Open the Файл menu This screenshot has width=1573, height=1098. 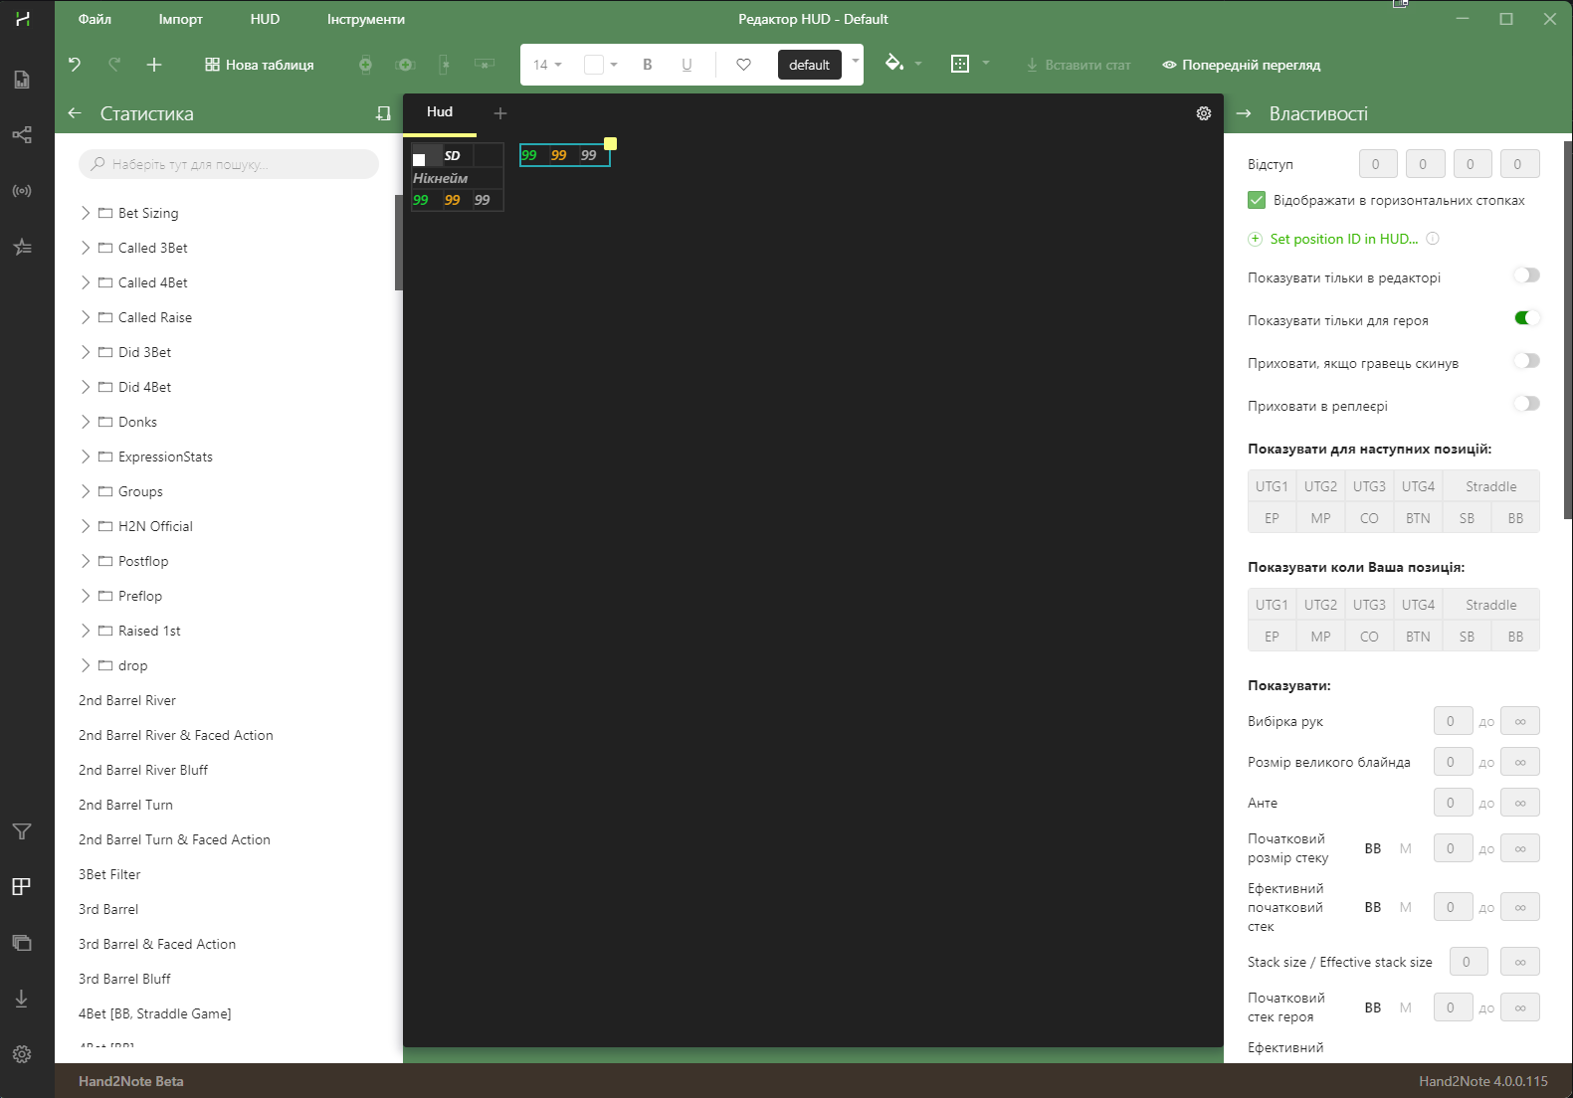[x=95, y=19]
